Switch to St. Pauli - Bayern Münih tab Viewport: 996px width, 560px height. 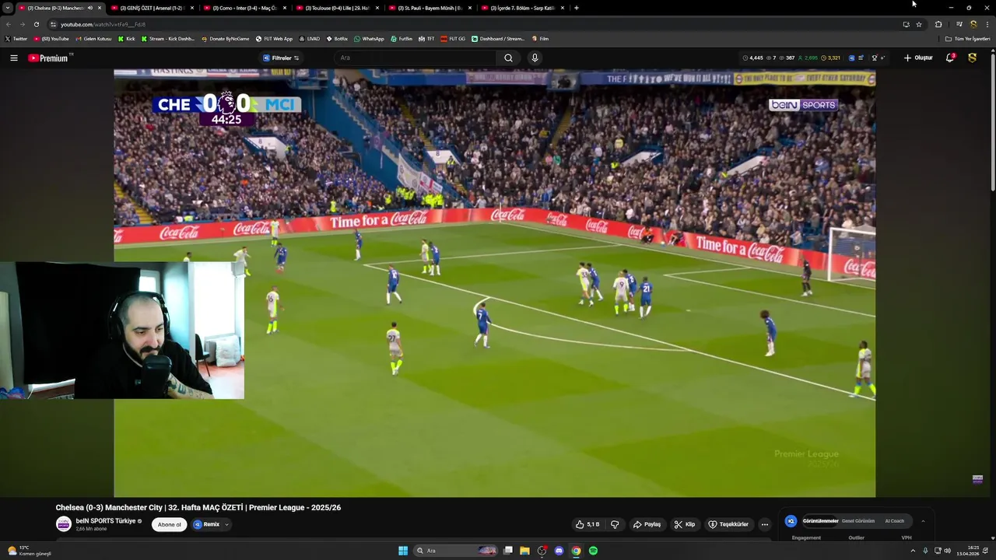point(430,8)
